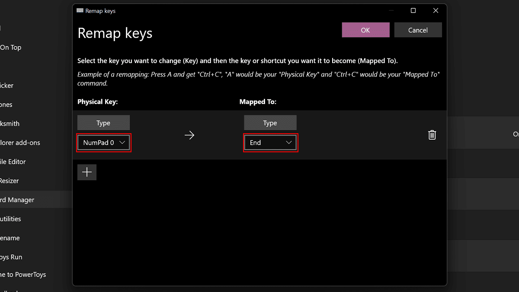Viewport: 519px width, 292px height.
Task: Cancel the key remapping dialog
Action: pyautogui.click(x=418, y=30)
